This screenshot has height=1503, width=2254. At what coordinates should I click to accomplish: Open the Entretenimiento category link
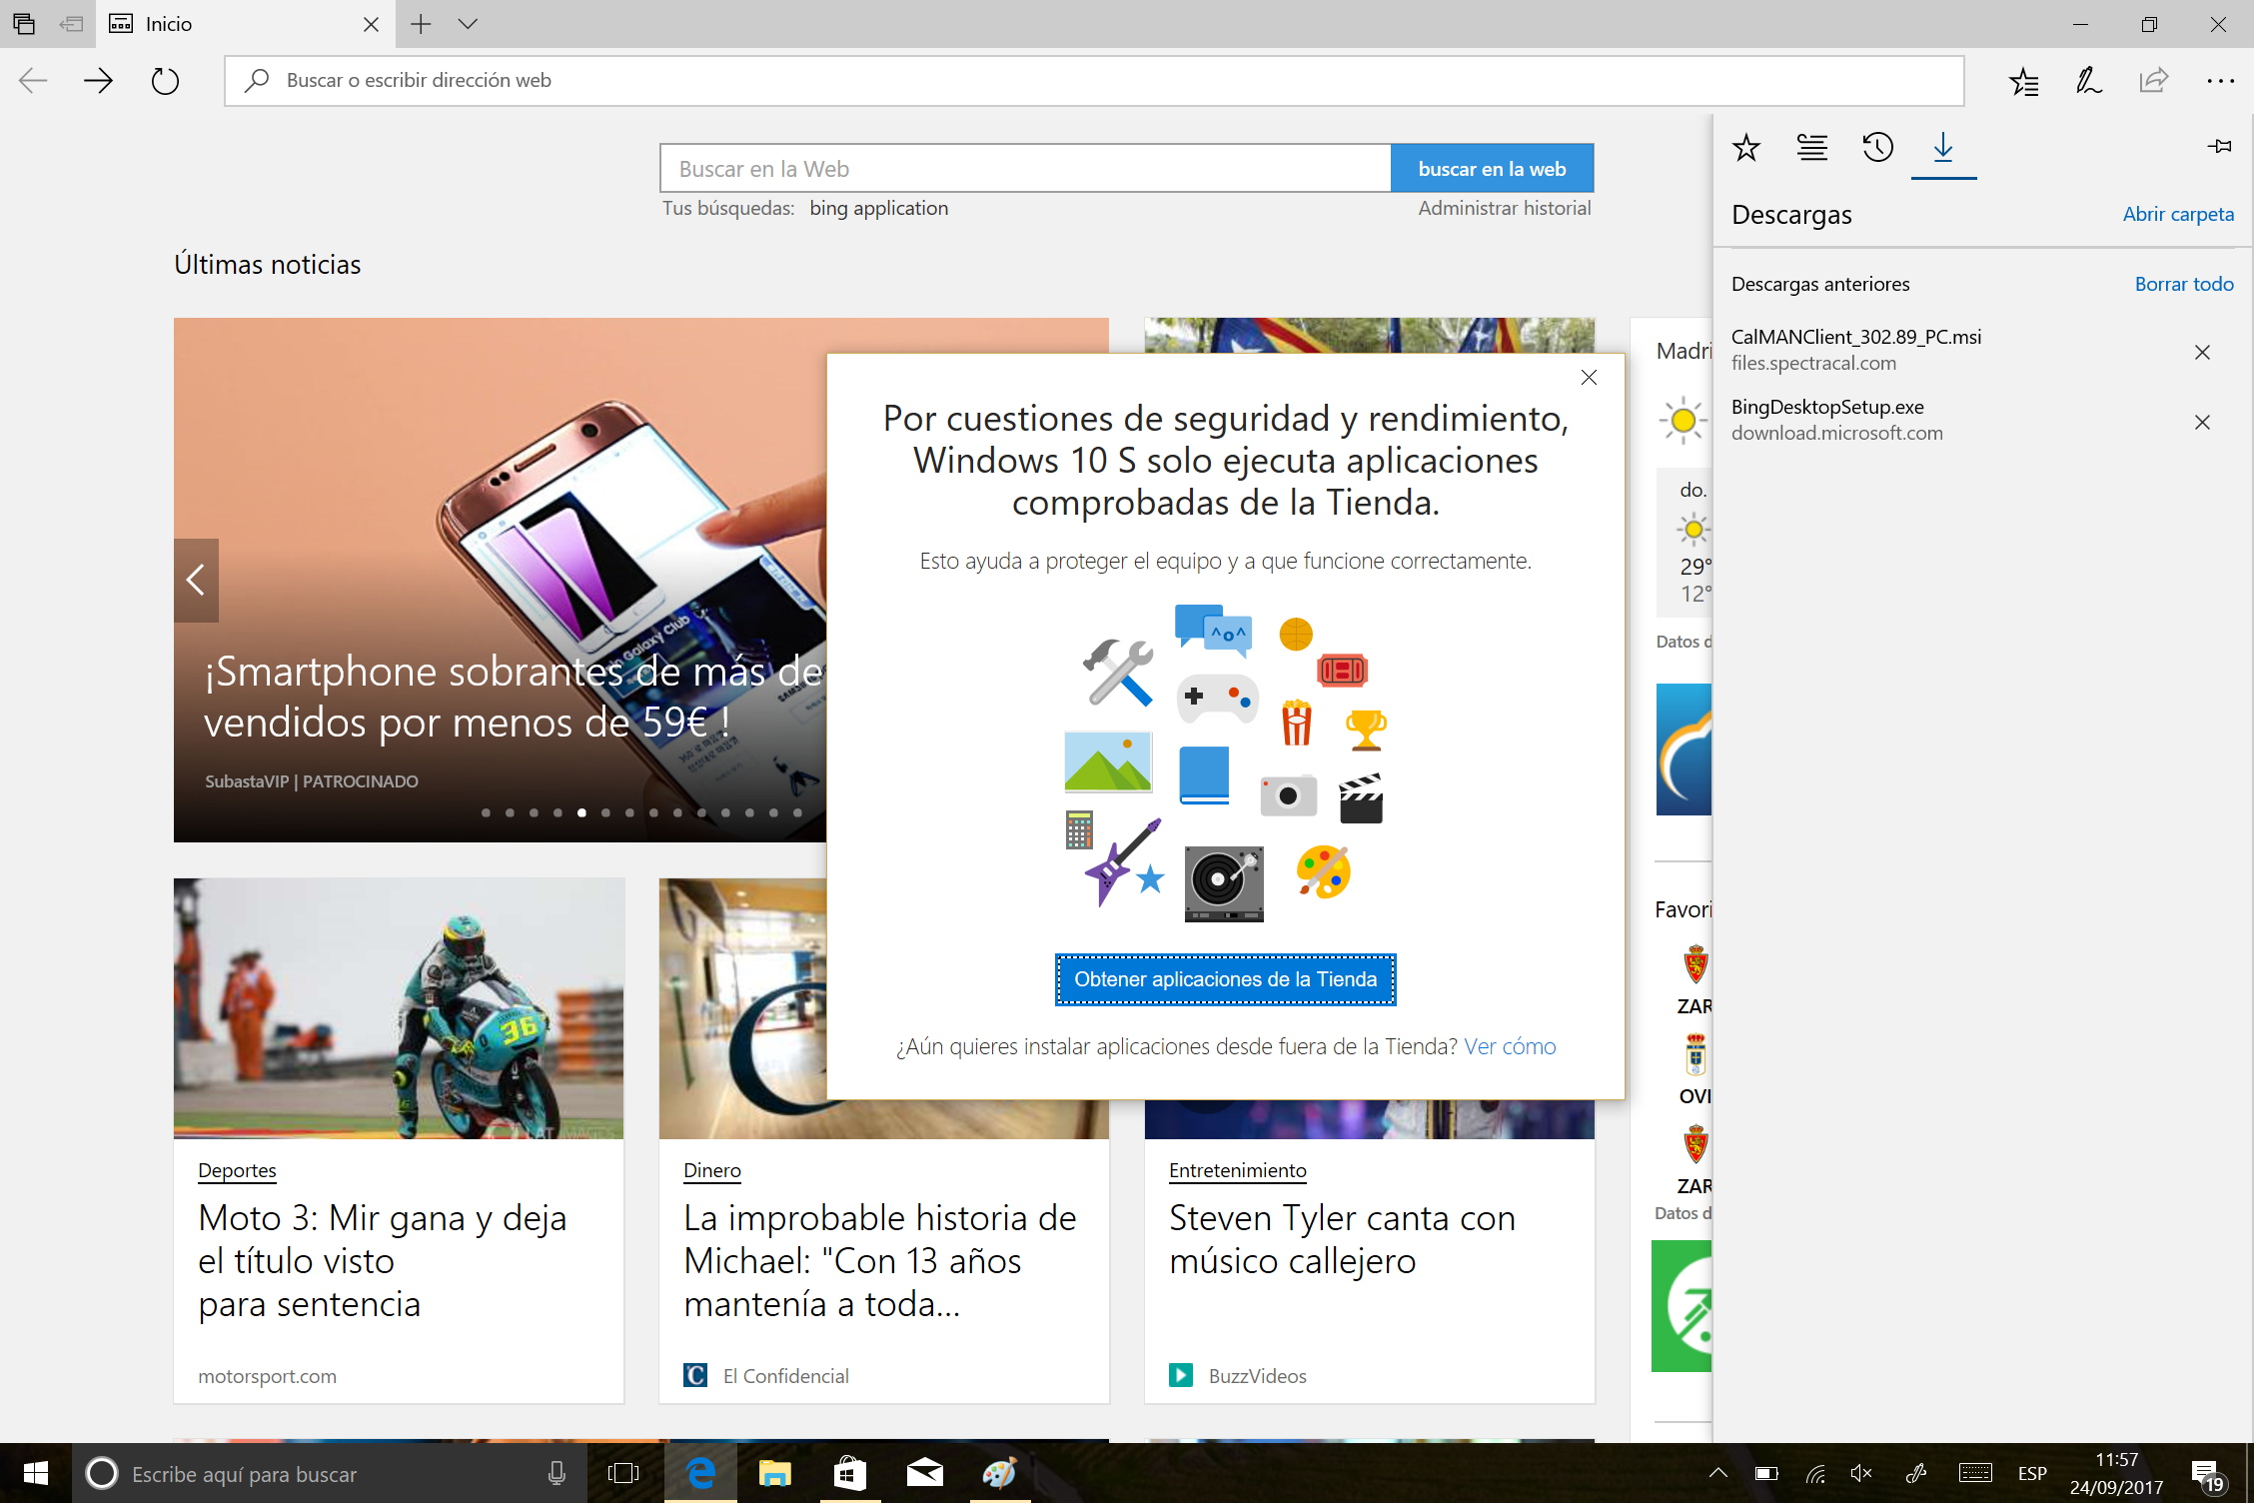tap(1237, 1170)
